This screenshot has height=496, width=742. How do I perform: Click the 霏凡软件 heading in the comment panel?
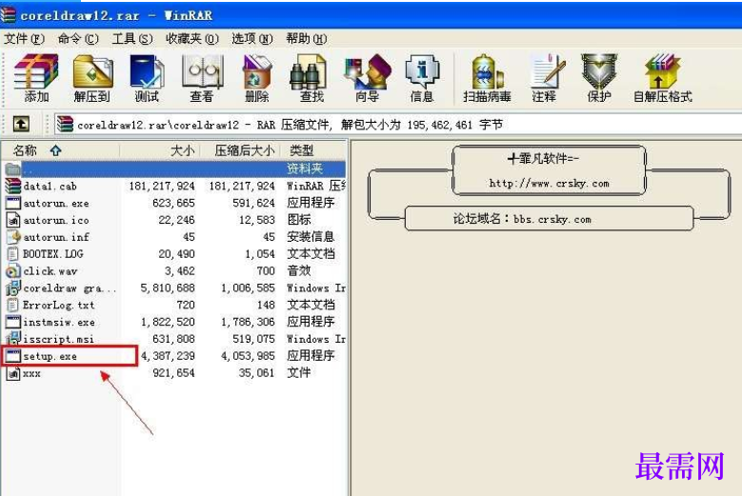(x=543, y=158)
